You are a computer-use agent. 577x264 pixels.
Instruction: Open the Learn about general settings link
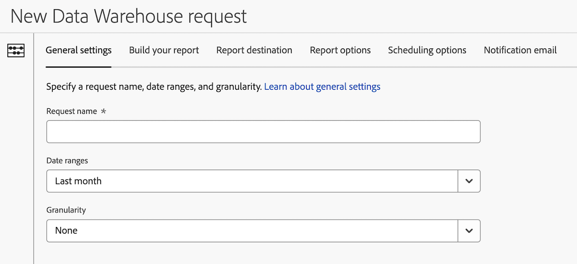click(322, 87)
